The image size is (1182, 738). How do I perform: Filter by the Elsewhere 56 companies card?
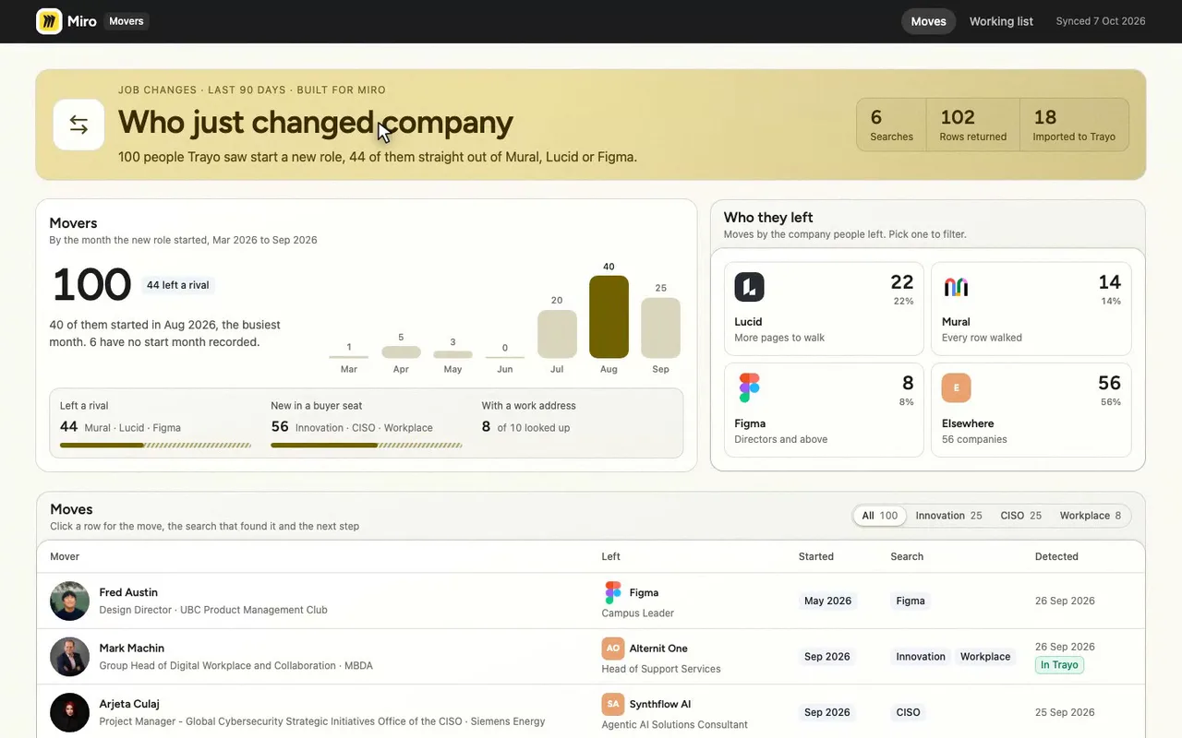[1031, 410]
